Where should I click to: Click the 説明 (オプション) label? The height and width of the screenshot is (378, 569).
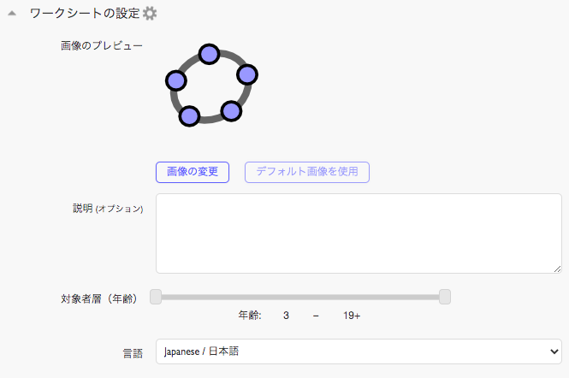coord(108,208)
